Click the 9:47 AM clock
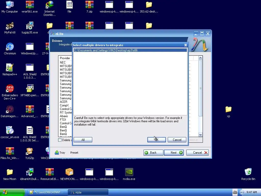This screenshot has height=196, width=261. click(x=252, y=192)
